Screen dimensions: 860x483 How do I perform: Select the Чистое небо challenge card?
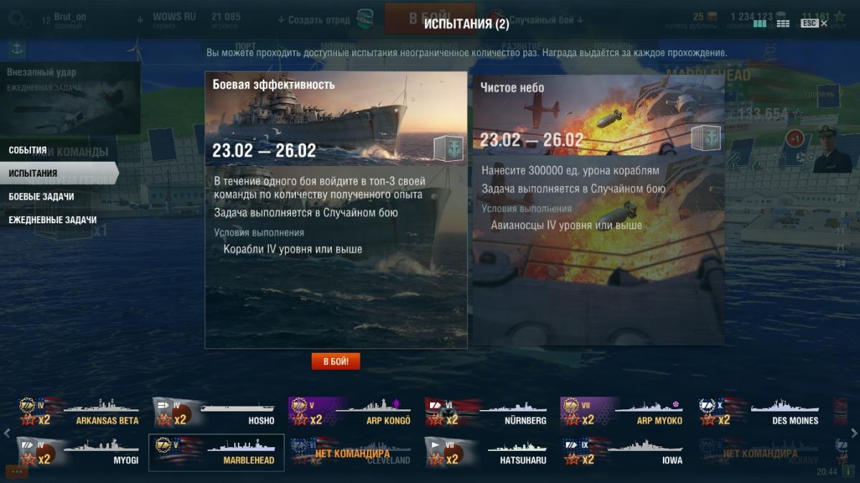point(598,210)
